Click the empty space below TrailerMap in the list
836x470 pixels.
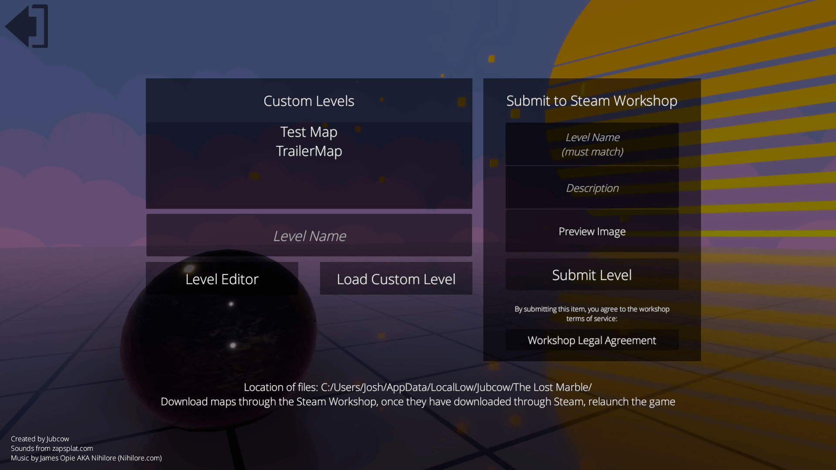tap(309, 185)
